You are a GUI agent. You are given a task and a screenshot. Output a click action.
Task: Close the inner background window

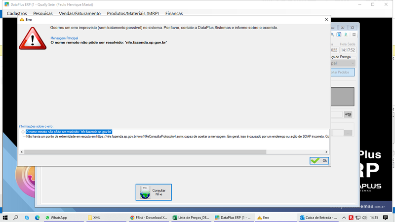click(352, 27)
